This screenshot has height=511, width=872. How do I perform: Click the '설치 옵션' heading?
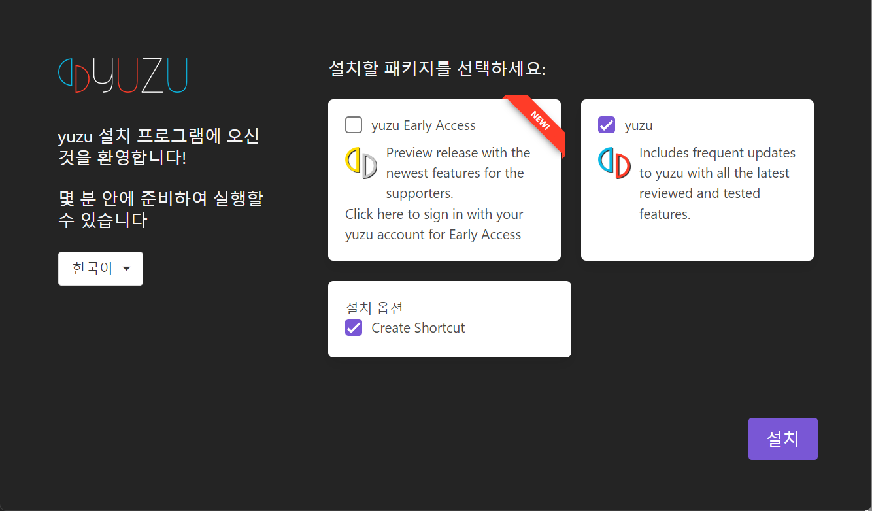tap(375, 307)
